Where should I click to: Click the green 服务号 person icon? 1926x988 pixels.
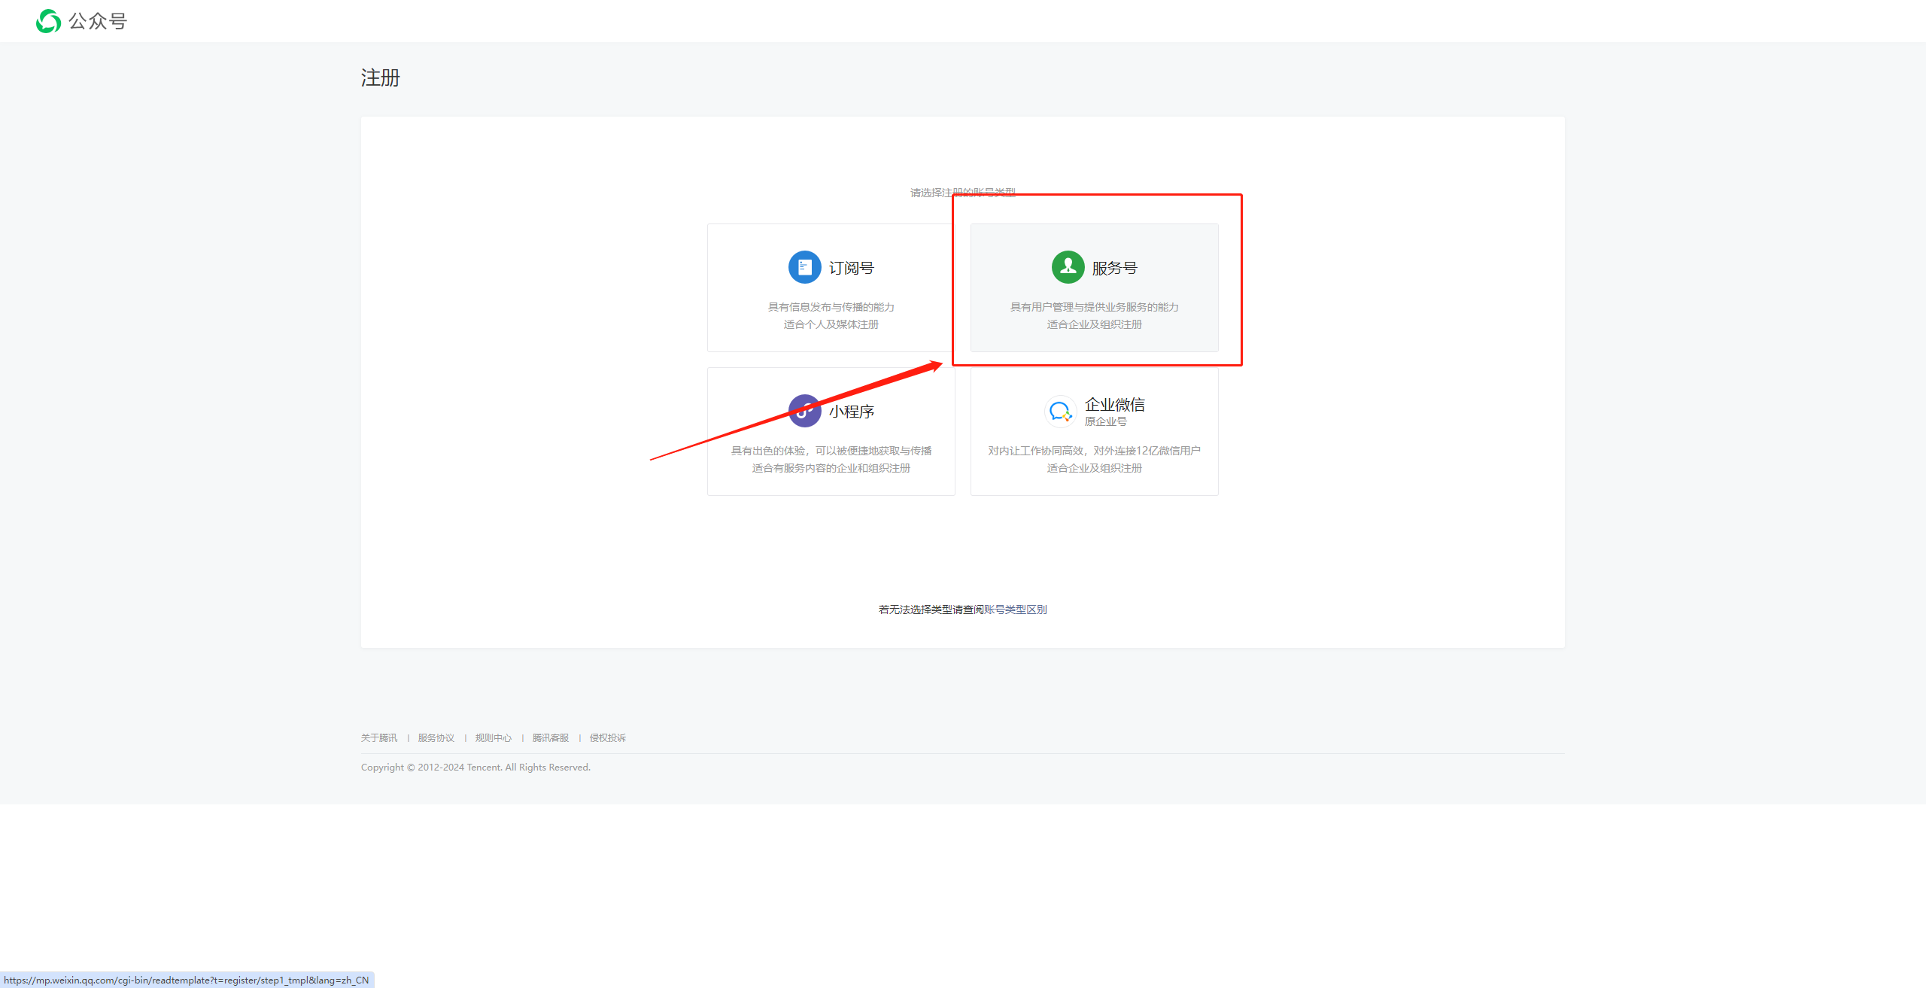pyautogui.click(x=1068, y=267)
